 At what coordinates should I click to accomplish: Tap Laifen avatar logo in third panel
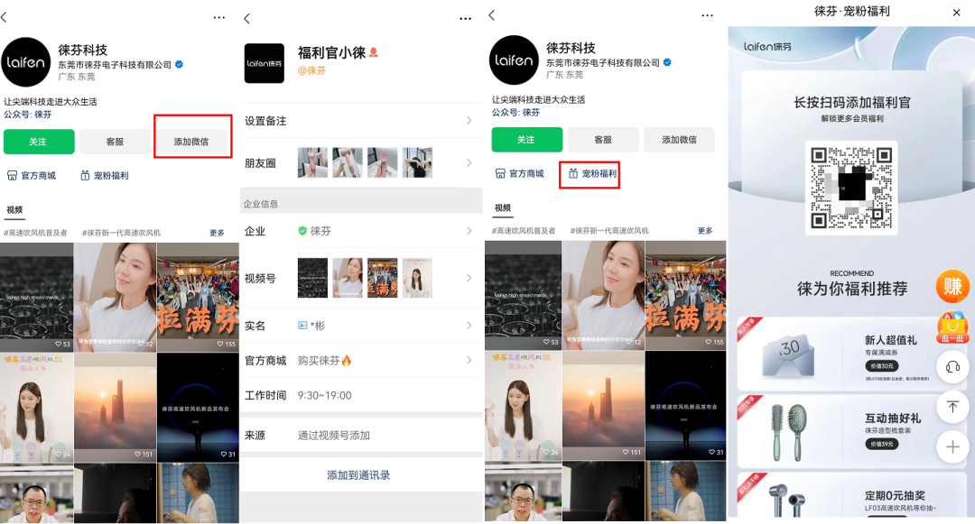[x=514, y=60]
